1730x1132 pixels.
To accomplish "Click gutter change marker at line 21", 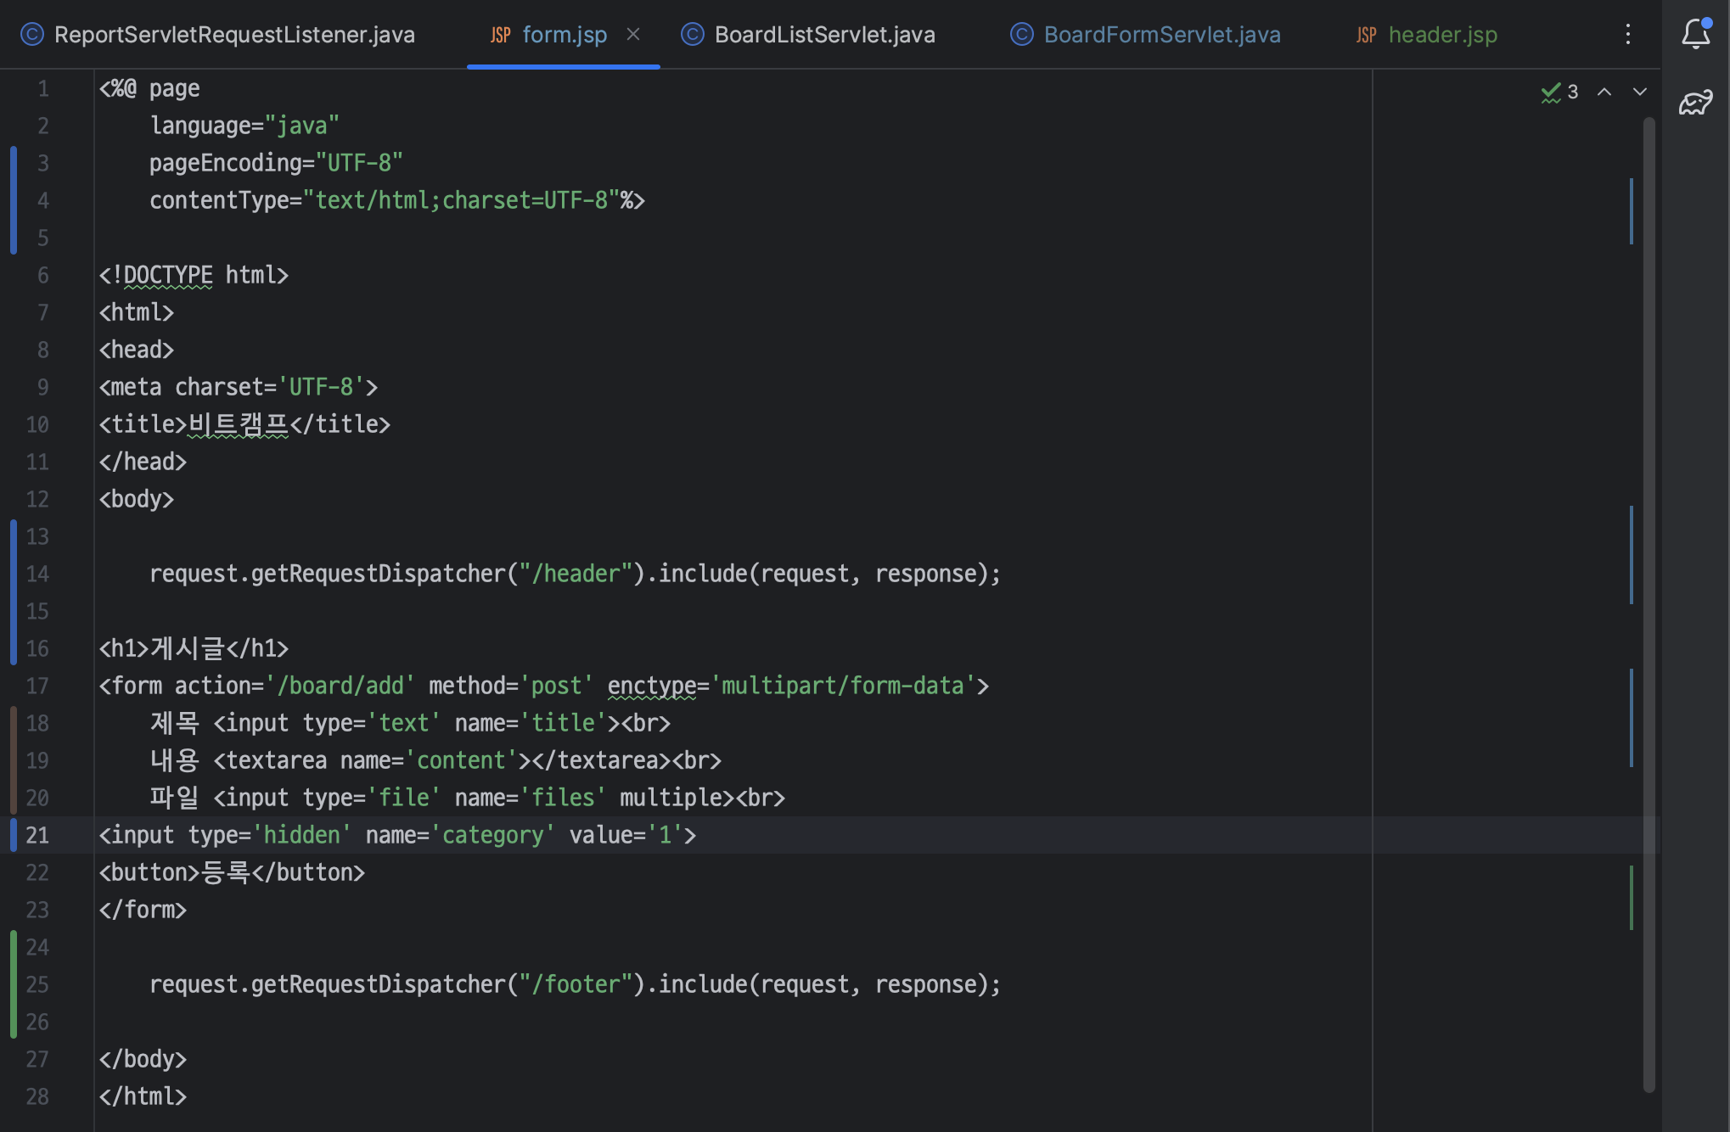I will (14, 835).
